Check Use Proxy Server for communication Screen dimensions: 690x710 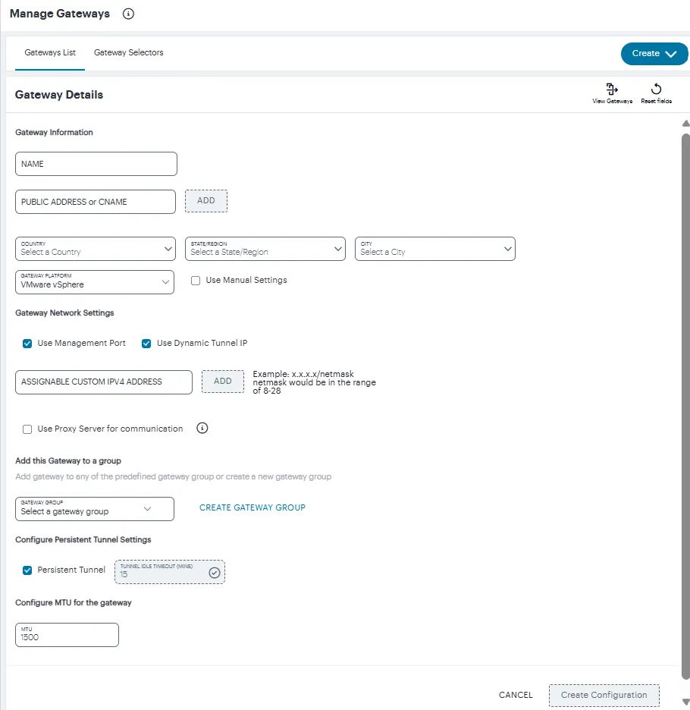tap(27, 429)
